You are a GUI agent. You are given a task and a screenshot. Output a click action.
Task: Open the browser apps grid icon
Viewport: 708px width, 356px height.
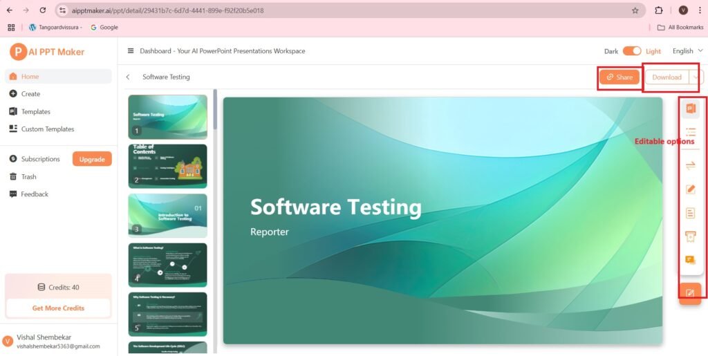(x=11, y=27)
